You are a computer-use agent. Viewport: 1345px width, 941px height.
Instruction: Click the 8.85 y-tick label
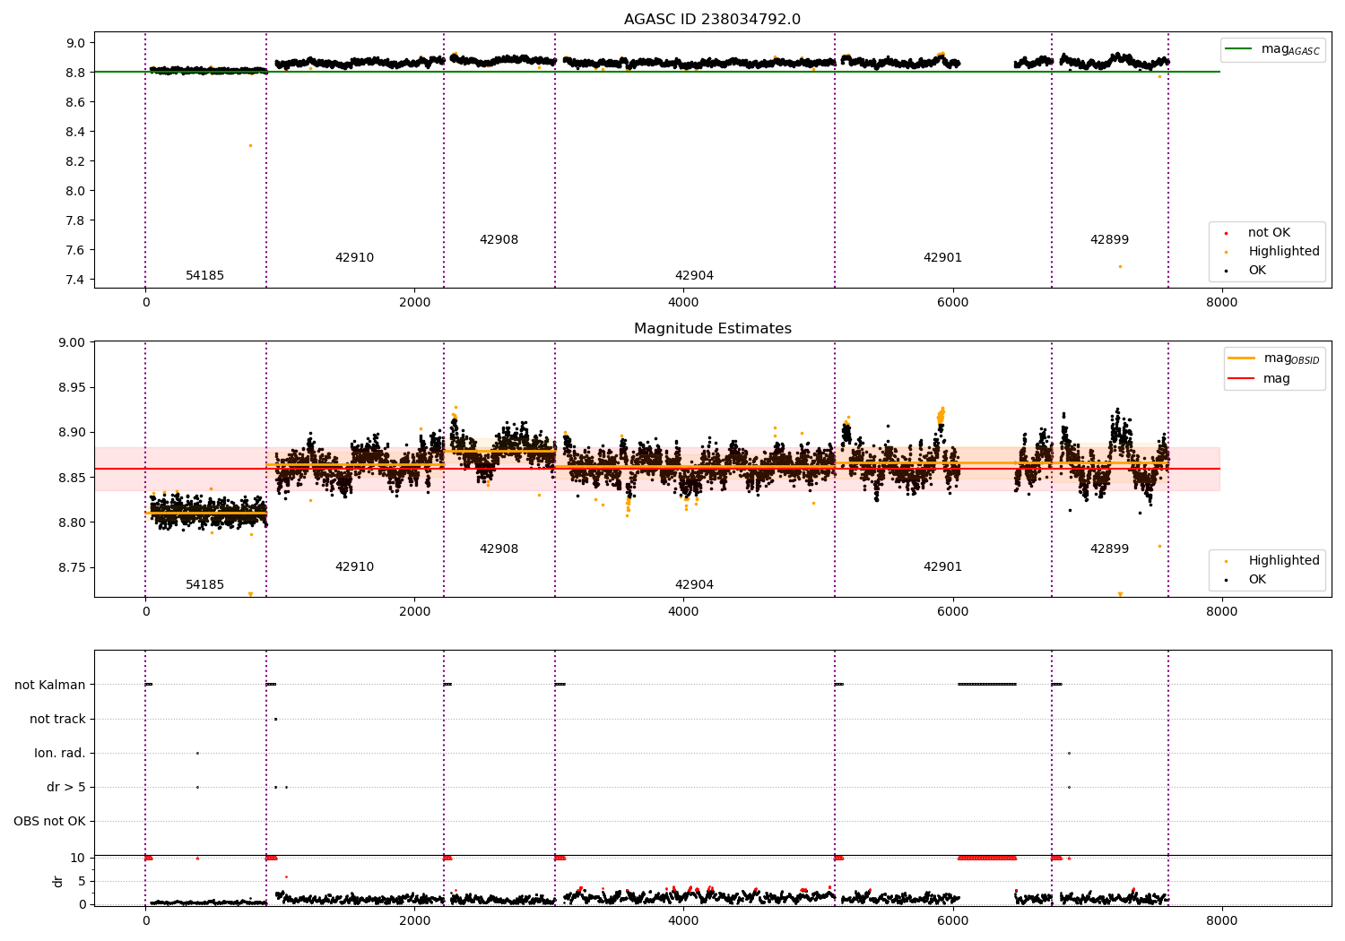coord(73,478)
